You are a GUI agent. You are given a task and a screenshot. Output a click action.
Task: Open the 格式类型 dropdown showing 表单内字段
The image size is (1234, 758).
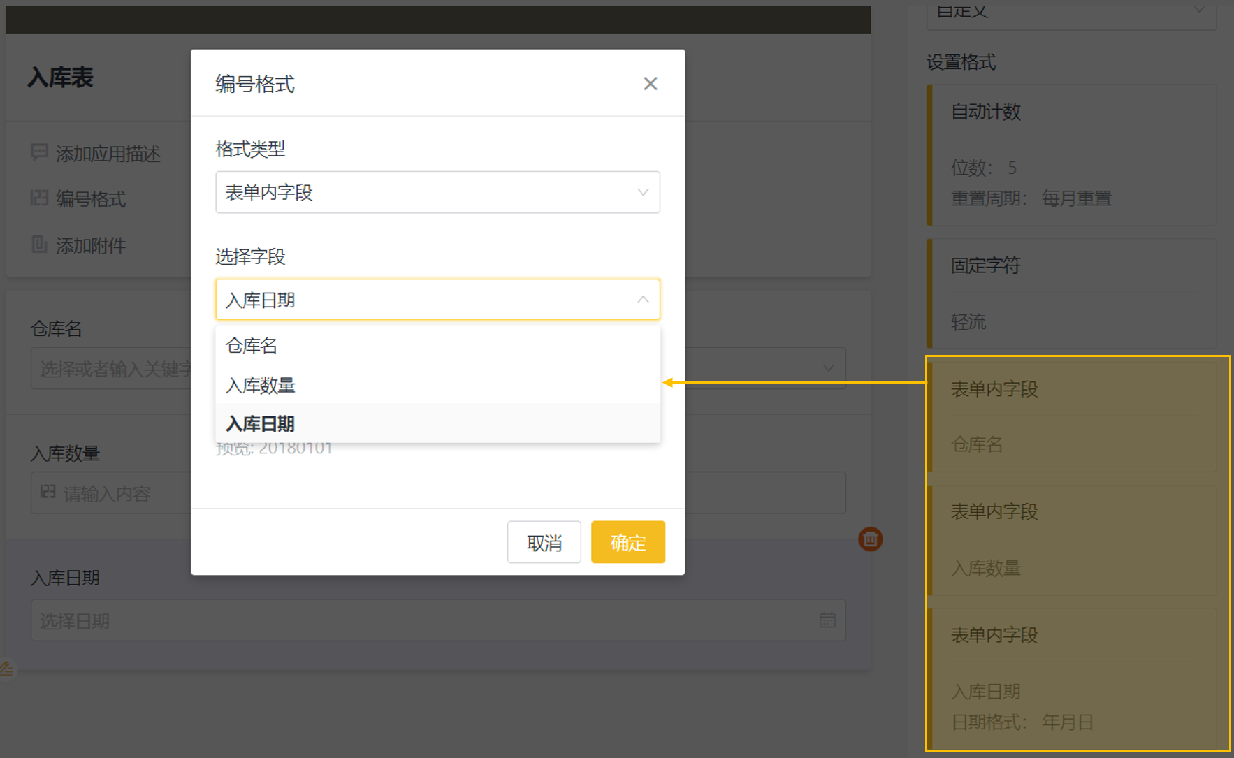pos(437,192)
